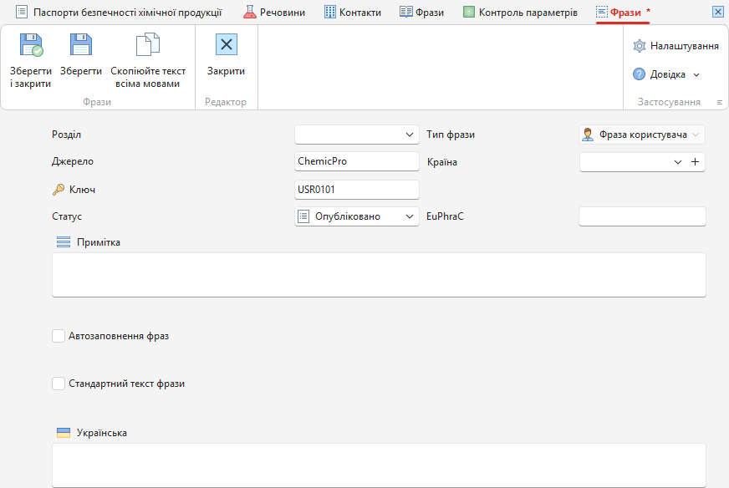Copy text to all languages icon
The height and width of the screenshot is (488, 729).
148,44
